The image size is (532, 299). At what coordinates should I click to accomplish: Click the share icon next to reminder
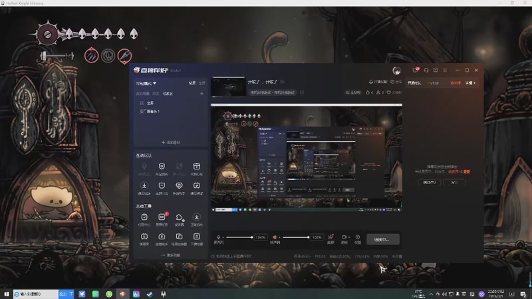[x=392, y=82]
